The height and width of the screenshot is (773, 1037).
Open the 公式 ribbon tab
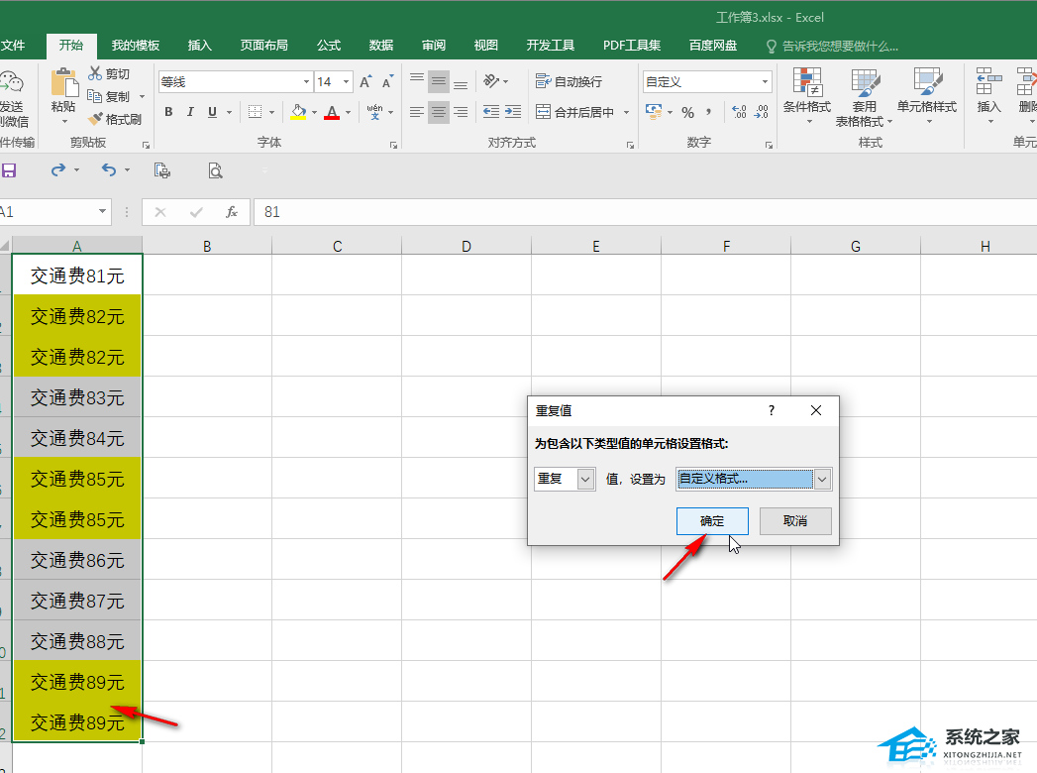(328, 45)
